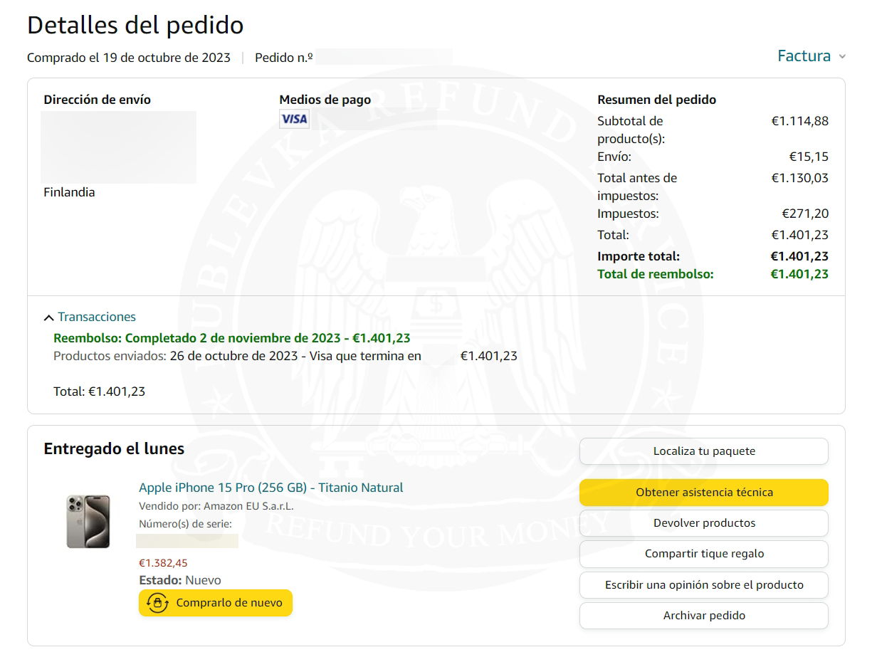Click the reorder icon in Comprarlo de nuevo
This screenshot has height=657, width=877.
tap(158, 603)
